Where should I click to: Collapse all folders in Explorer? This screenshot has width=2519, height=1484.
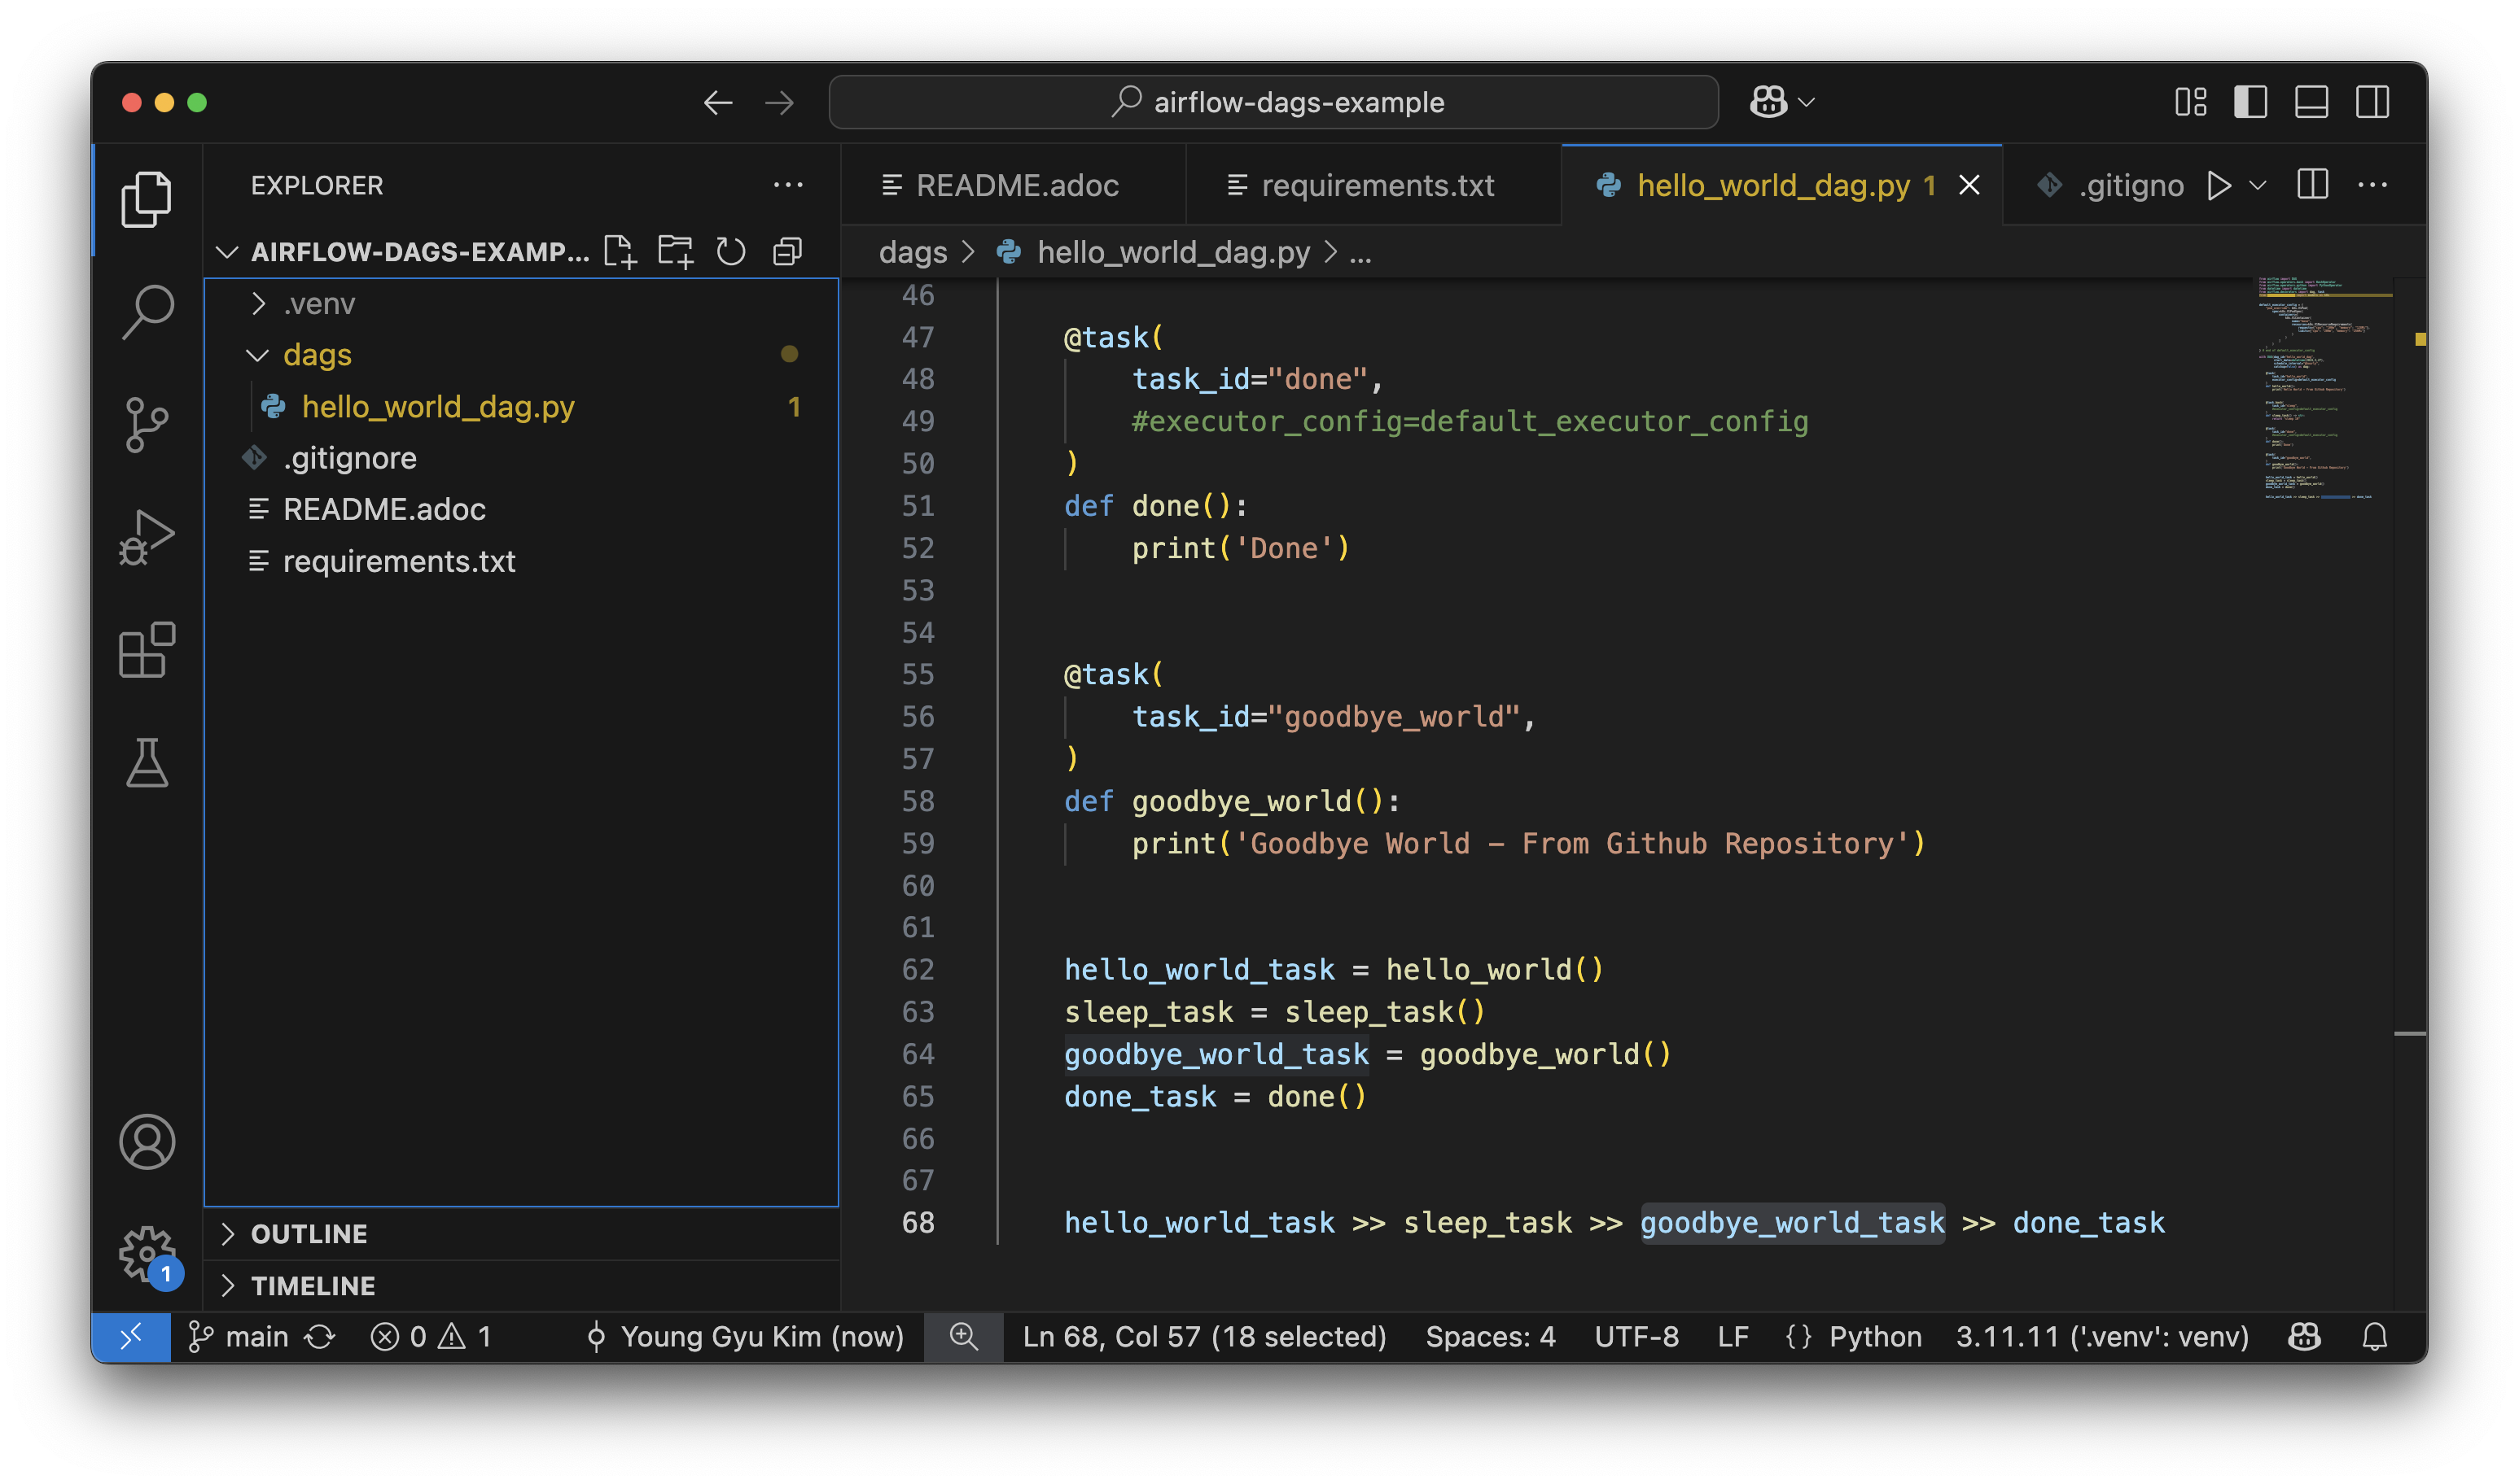pos(787,252)
